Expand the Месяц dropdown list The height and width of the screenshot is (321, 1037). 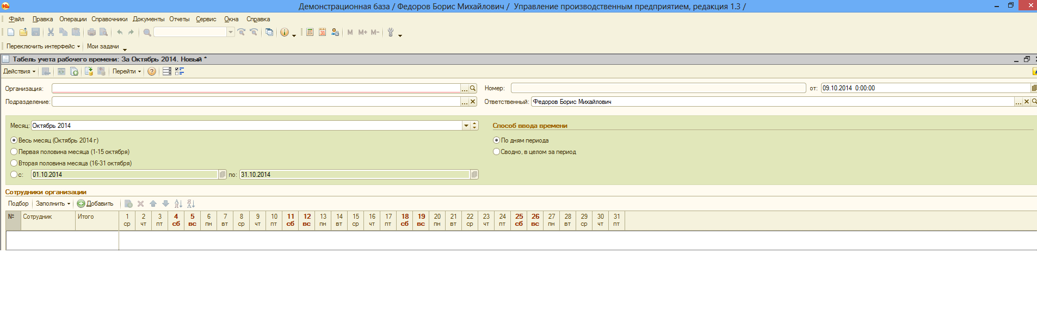(x=466, y=126)
